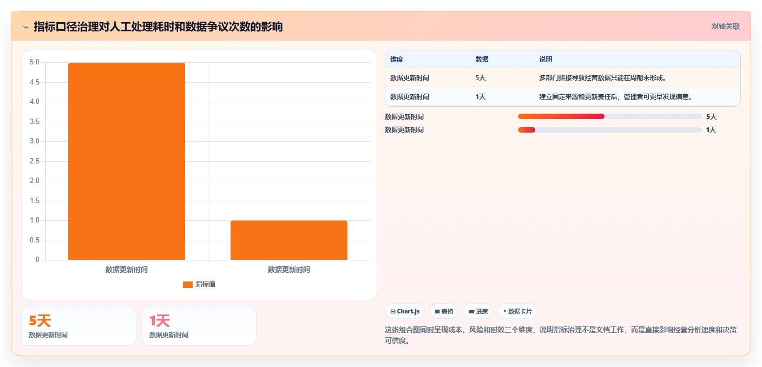Open the 1天 stat card
Viewport: 762px width, 367px height.
[199, 326]
